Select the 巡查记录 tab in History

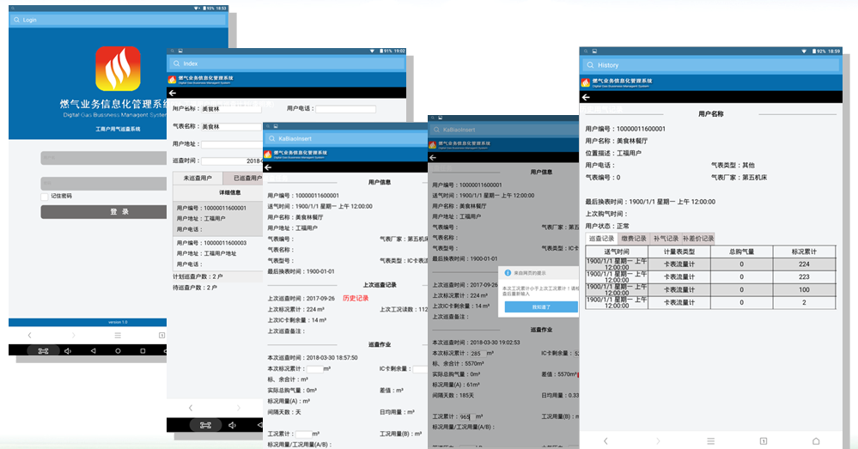(x=601, y=239)
